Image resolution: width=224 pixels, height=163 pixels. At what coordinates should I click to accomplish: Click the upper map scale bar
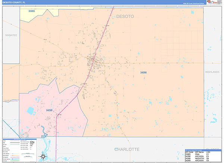coord(28,154)
